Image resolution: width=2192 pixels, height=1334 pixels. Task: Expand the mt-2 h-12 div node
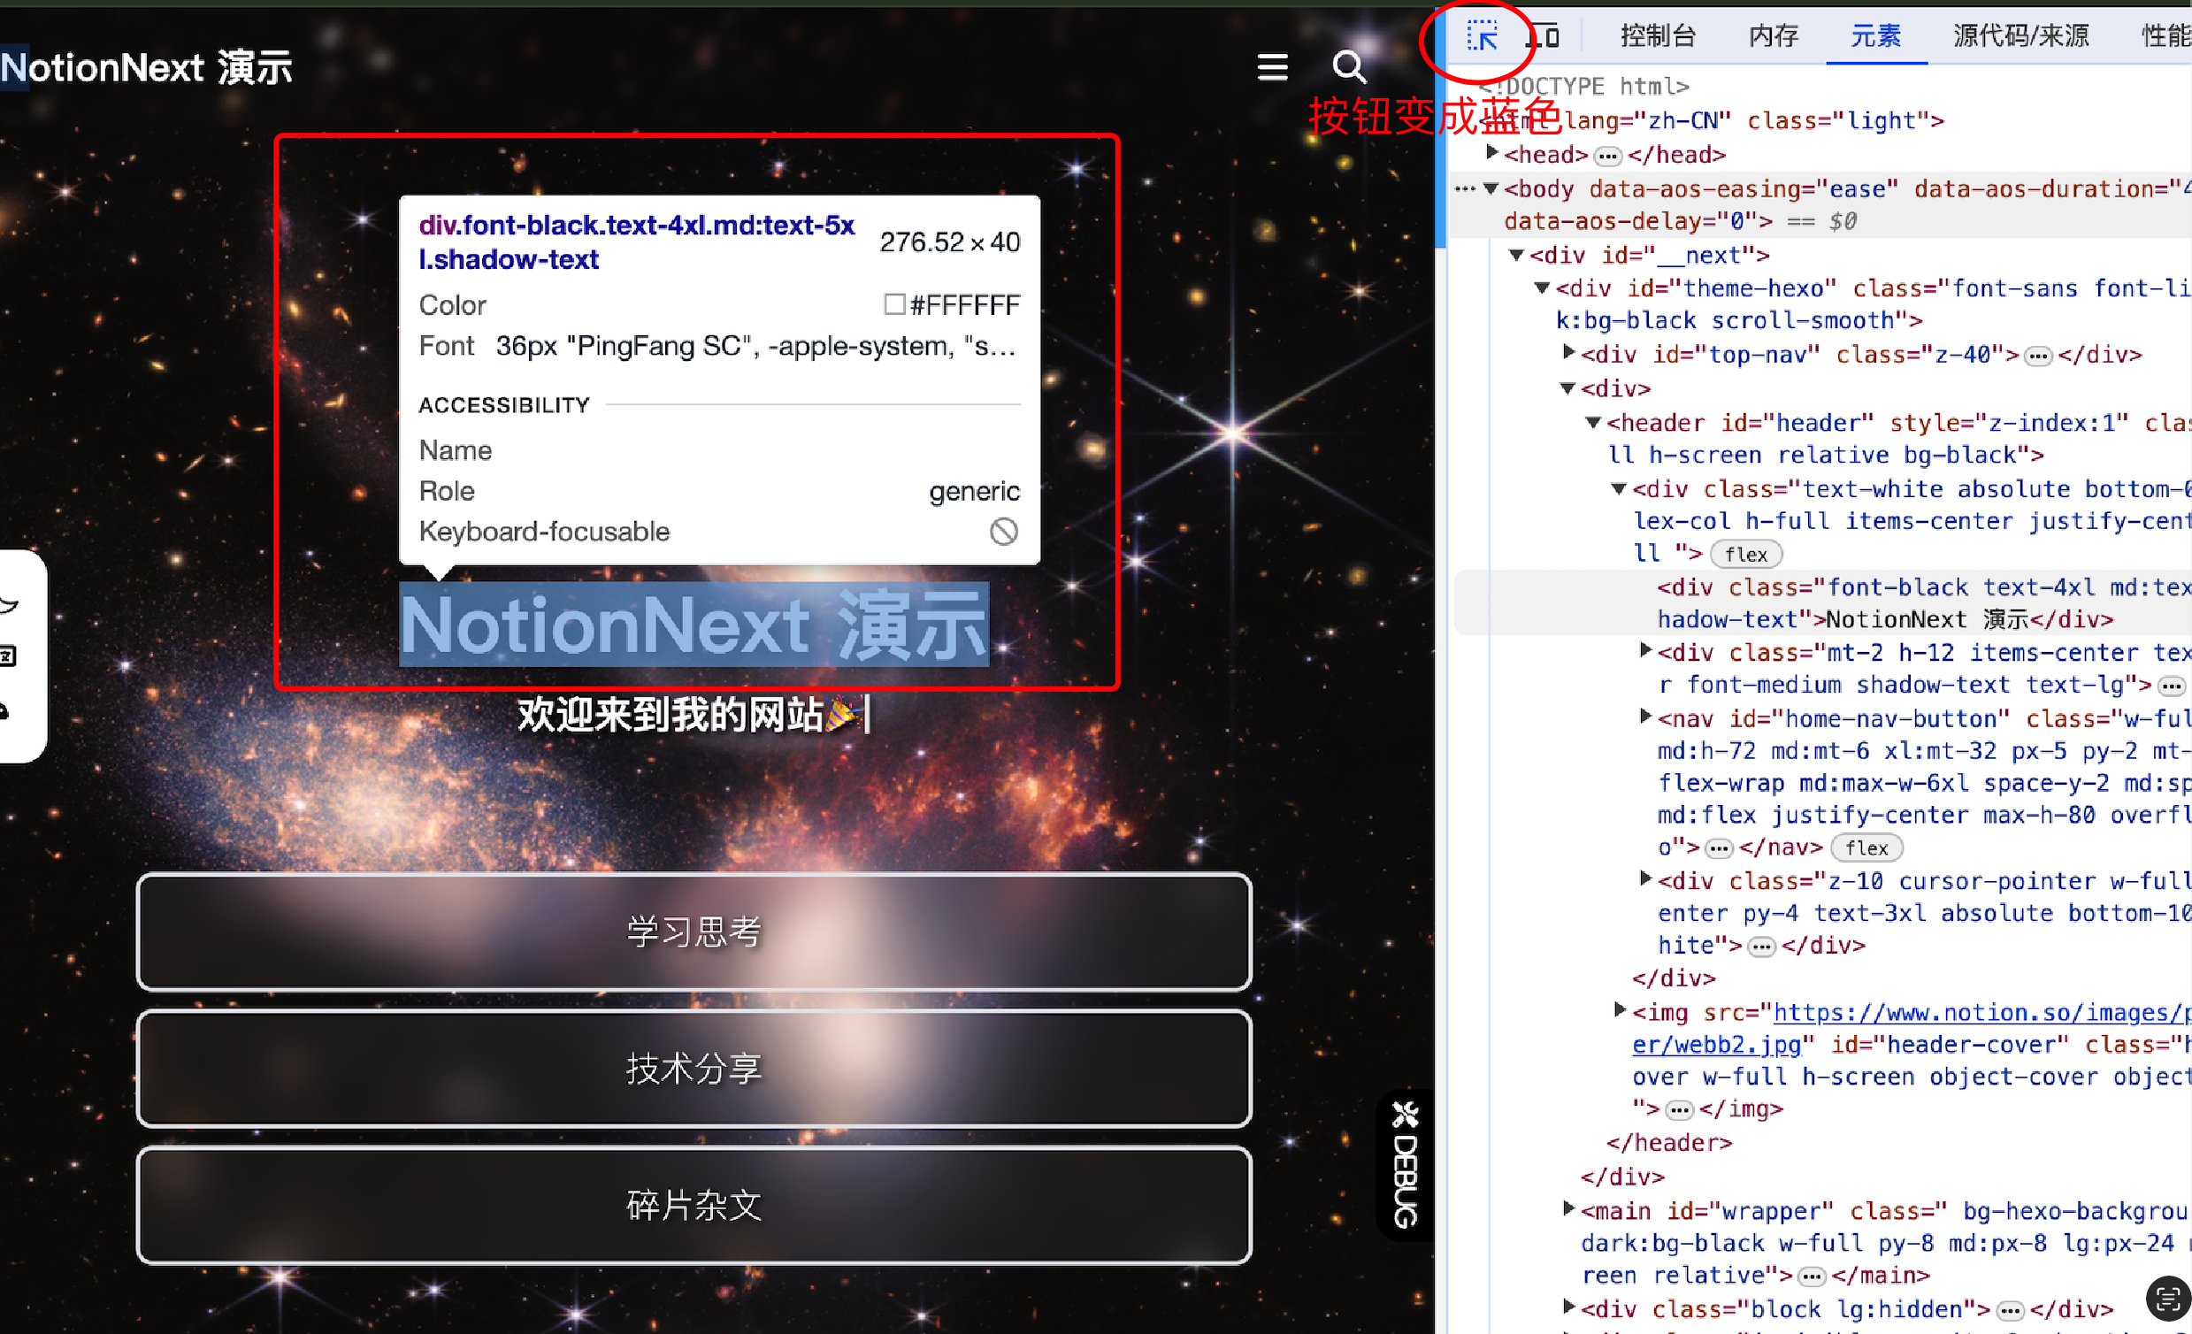coord(1646,651)
